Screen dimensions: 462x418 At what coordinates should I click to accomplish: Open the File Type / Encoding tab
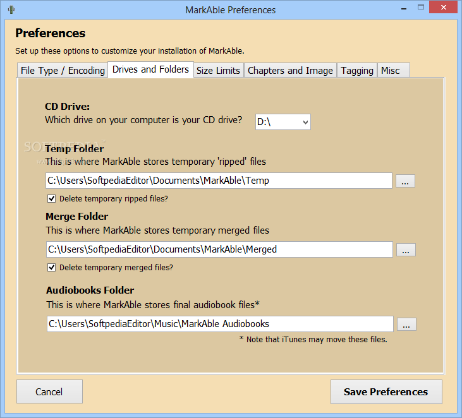coord(63,71)
